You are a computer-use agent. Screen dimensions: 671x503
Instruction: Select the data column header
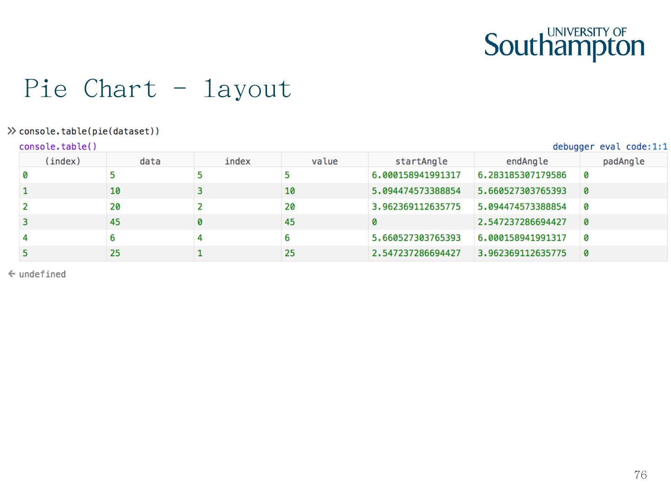[x=150, y=161]
